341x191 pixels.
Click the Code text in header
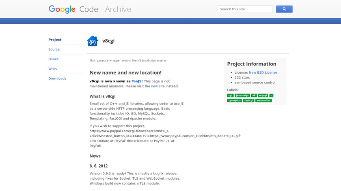89,9
